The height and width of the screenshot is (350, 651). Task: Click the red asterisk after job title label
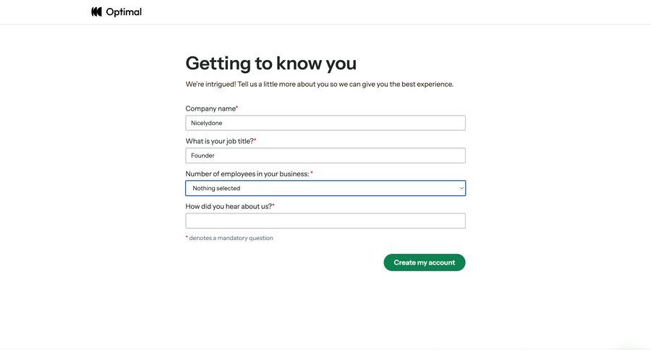tap(255, 140)
